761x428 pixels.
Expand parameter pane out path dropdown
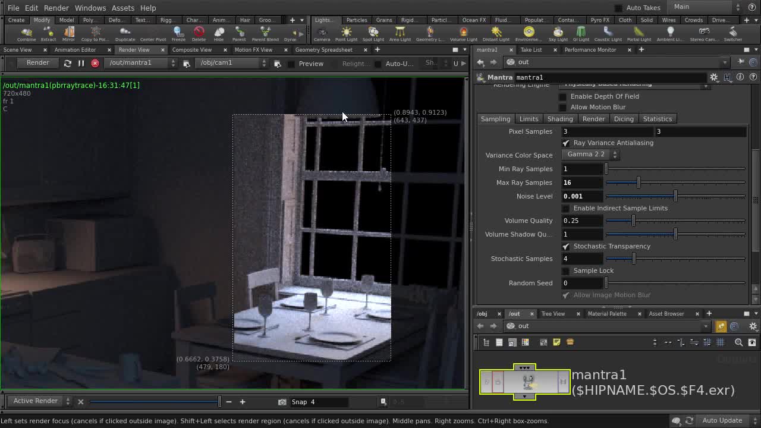tap(724, 62)
